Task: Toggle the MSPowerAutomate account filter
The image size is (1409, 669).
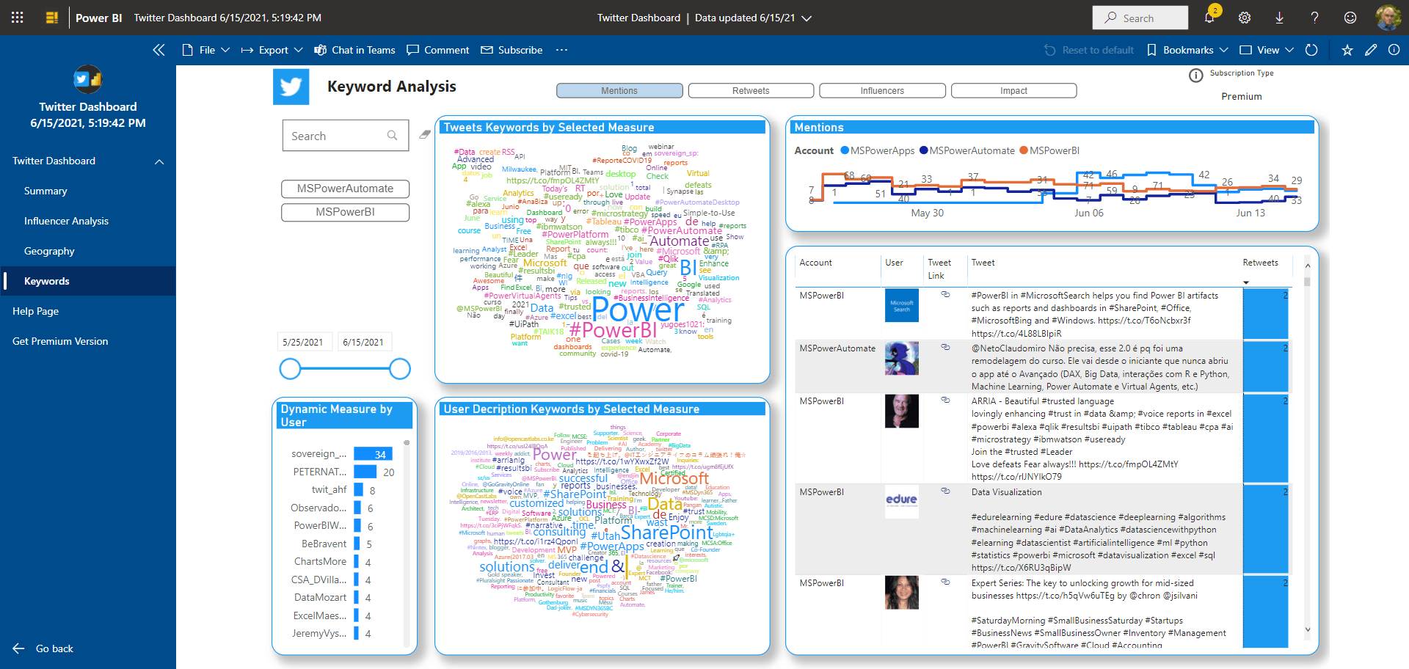Action: (345, 189)
